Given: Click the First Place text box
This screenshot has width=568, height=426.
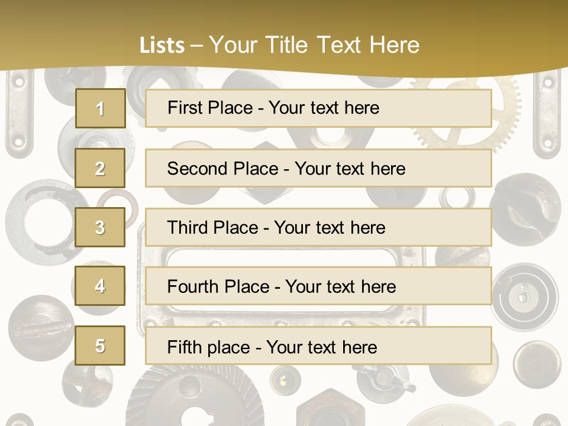Looking at the screenshot, I should pyautogui.click(x=318, y=108).
